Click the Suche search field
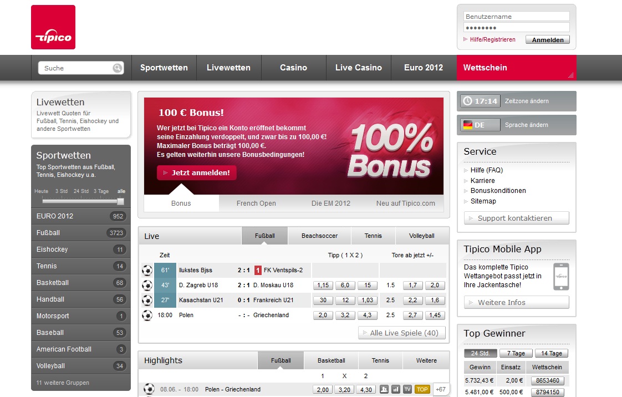The image size is (622, 397). click(x=81, y=68)
